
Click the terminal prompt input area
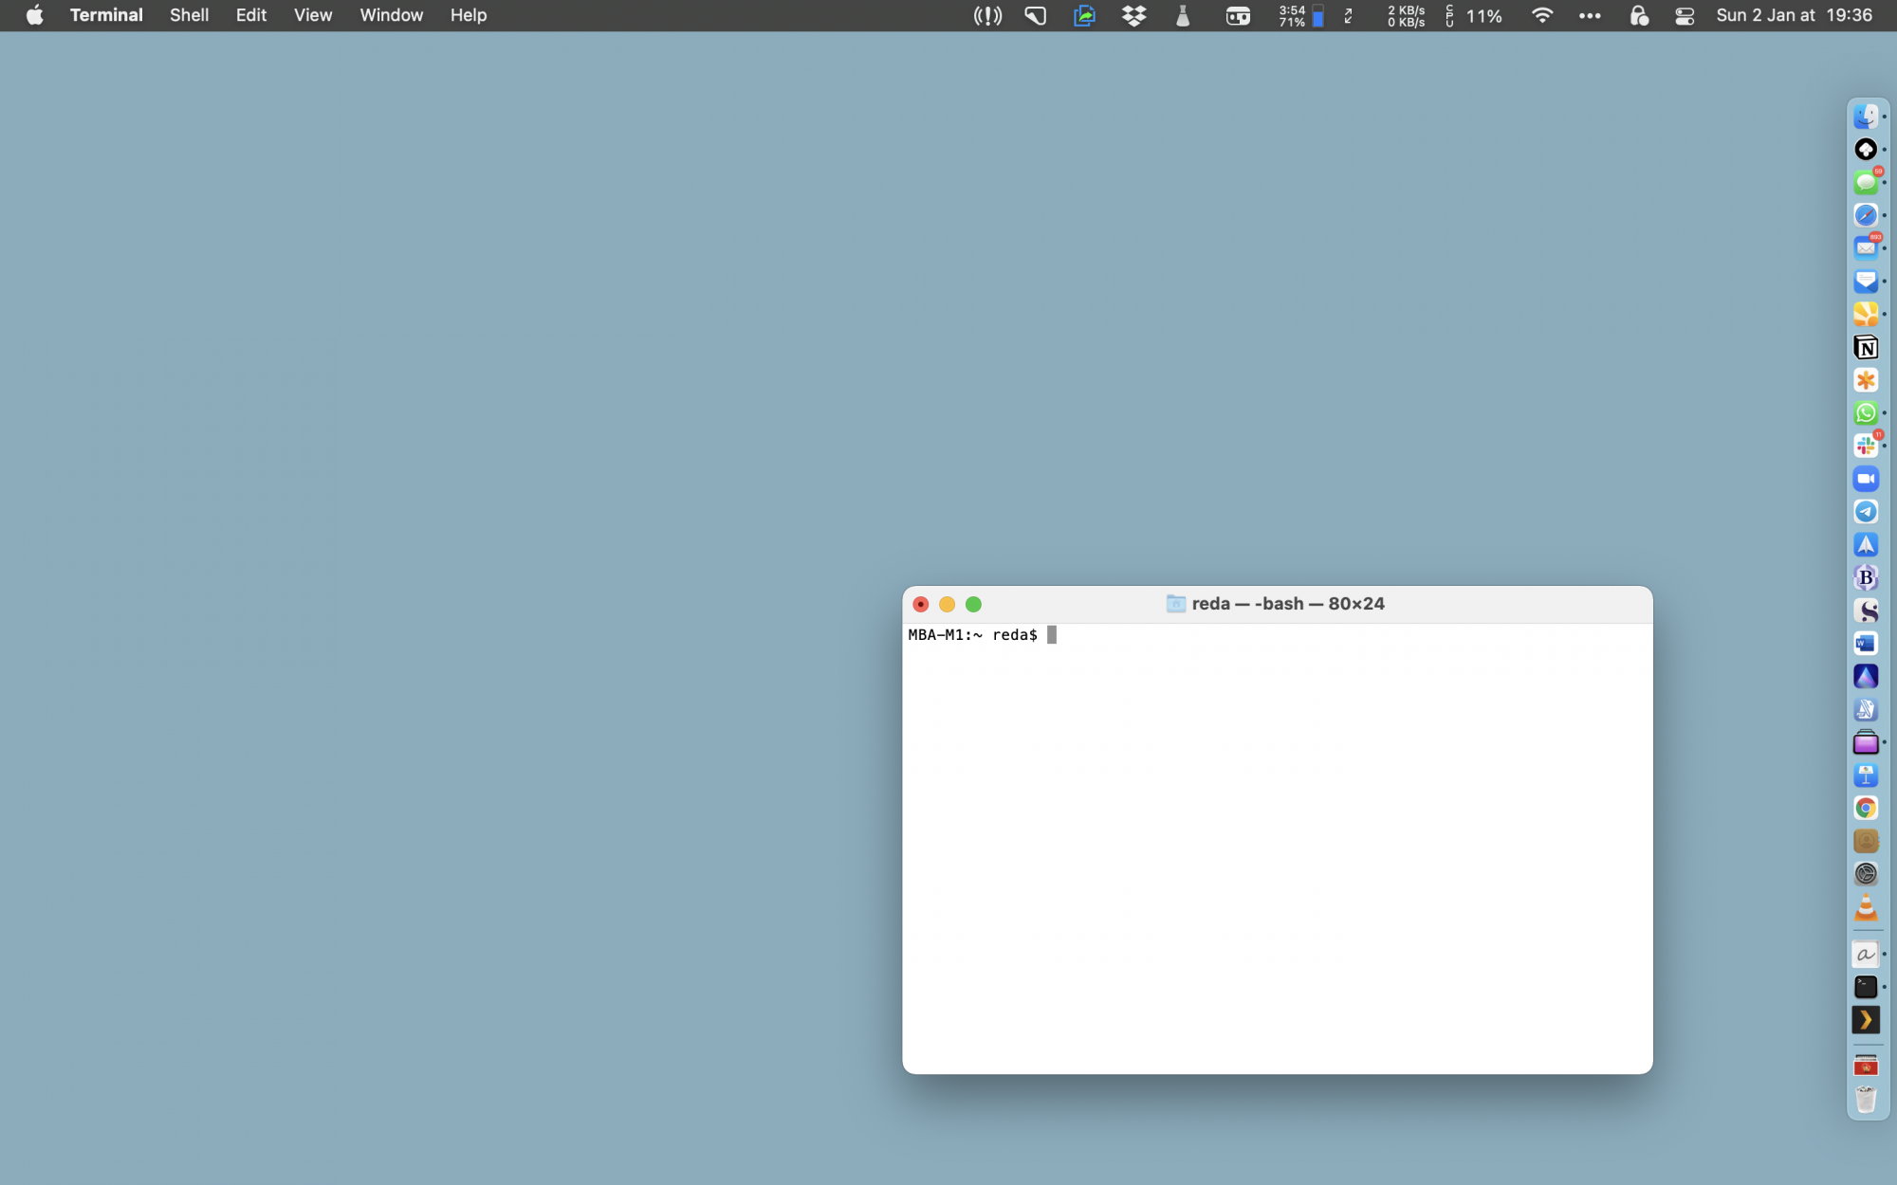(x=1053, y=635)
